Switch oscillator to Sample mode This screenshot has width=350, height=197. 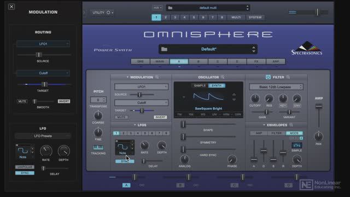[200, 85]
